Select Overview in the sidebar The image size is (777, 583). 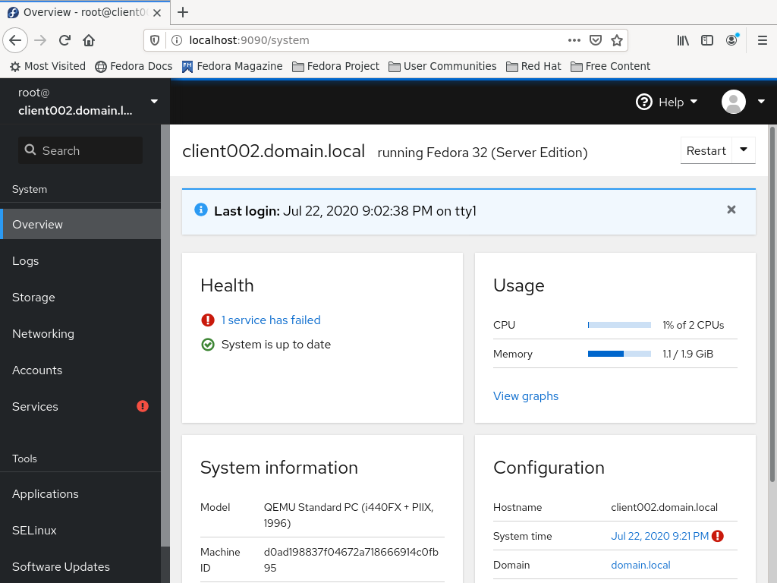[x=80, y=224]
